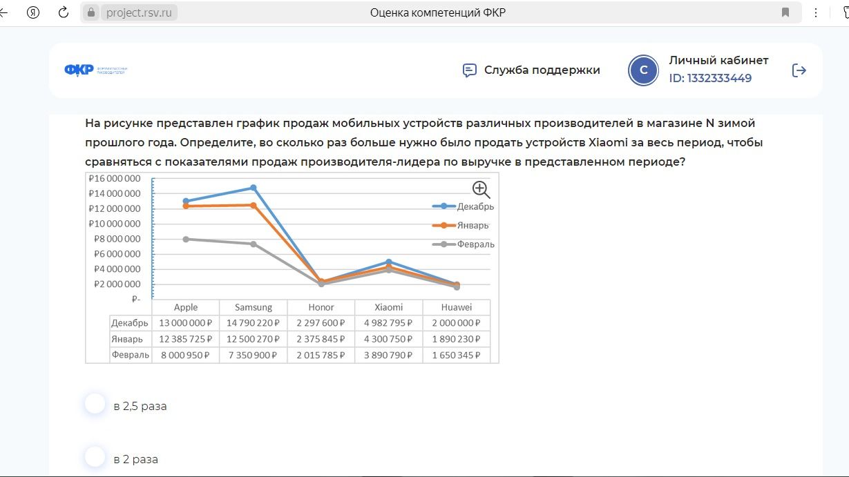Viewport: 849px width, 477px height.
Task: Click the '₽16 000 000' axis label
Action: click(115, 178)
